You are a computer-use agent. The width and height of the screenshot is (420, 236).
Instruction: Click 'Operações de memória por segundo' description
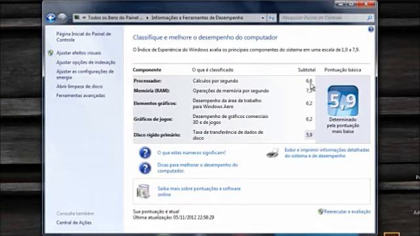[230, 90]
